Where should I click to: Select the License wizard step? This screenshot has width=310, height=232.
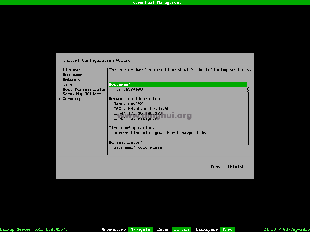pos(71,70)
